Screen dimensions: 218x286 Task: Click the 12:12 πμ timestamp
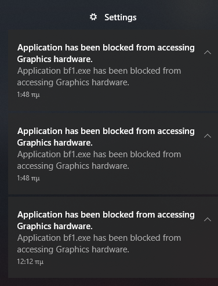pos(30,262)
